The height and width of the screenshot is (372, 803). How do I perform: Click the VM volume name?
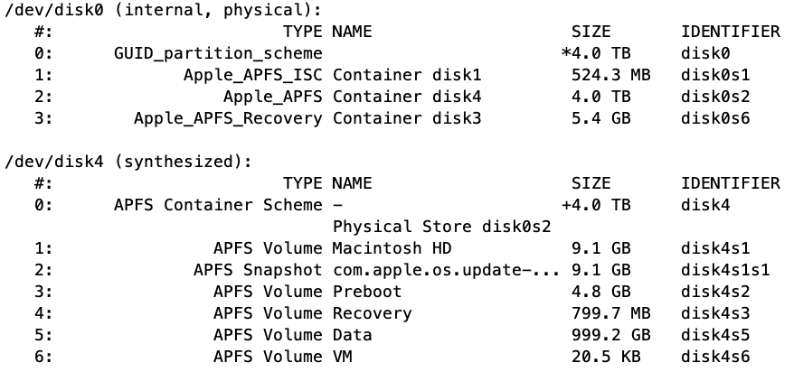click(343, 357)
